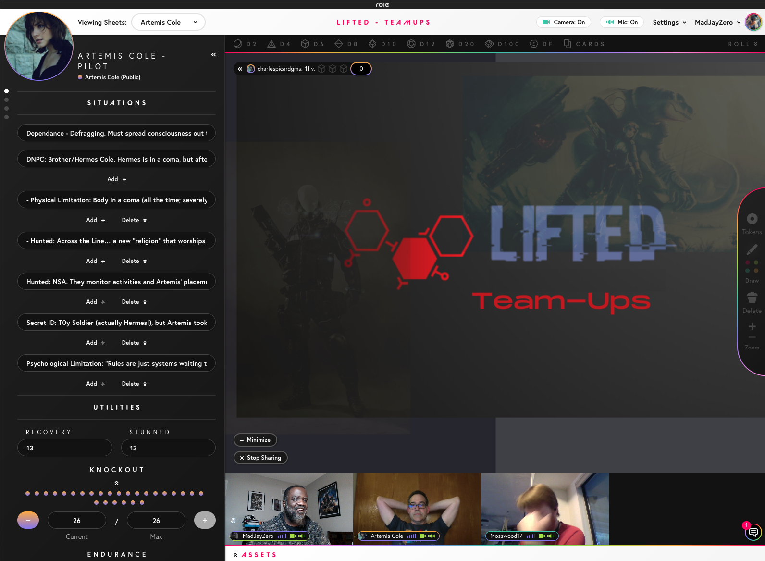Collapse the character sheet panel
Image resolution: width=765 pixels, height=561 pixels.
coord(213,55)
